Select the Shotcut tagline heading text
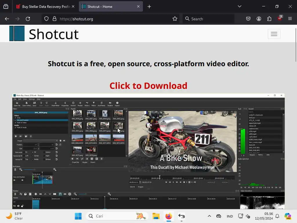 click(x=148, y=64)
